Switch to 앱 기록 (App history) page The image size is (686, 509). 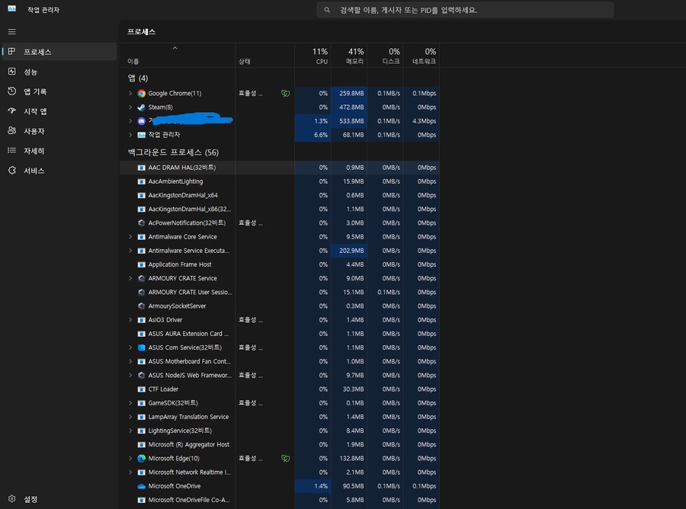35,91
